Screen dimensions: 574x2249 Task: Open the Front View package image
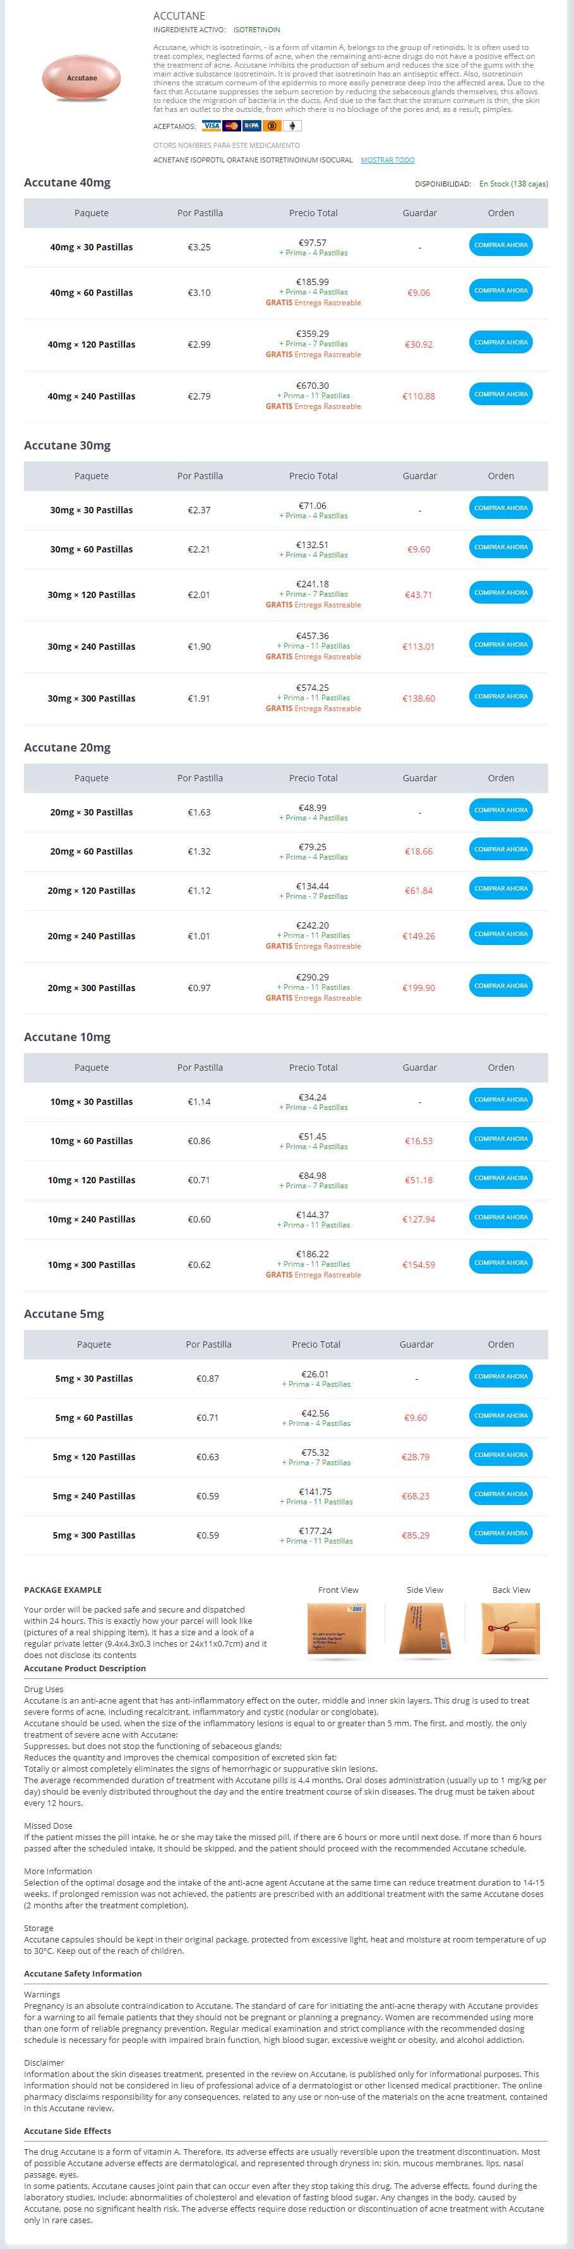coord(338,1628)
